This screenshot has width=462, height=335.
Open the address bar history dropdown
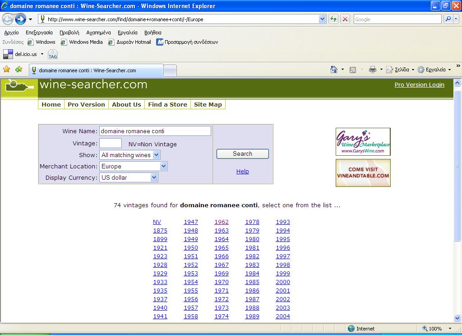pos(322,19)
